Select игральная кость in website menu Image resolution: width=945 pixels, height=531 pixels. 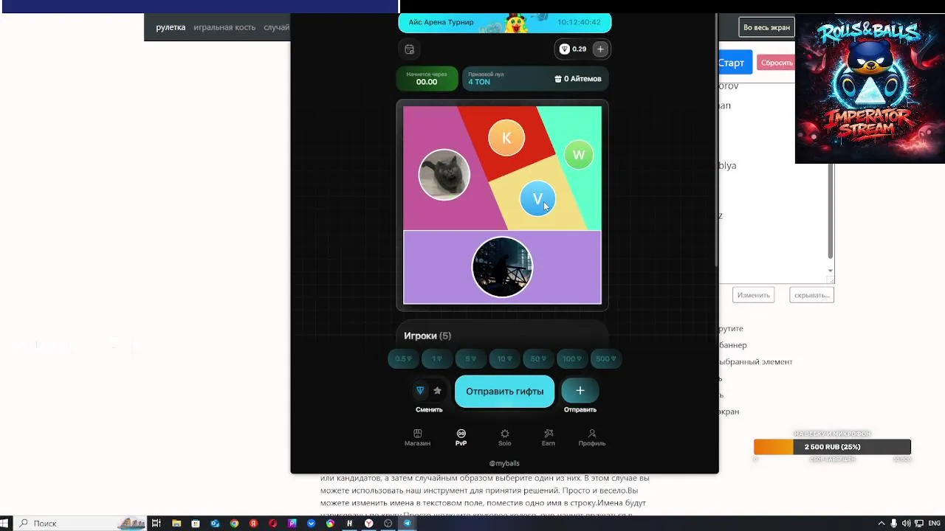coord(224,27)
